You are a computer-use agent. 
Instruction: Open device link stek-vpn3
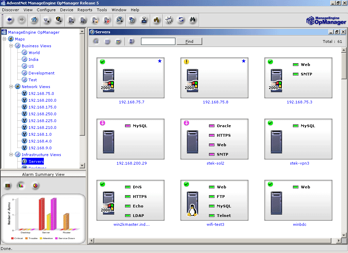point(299,163)
